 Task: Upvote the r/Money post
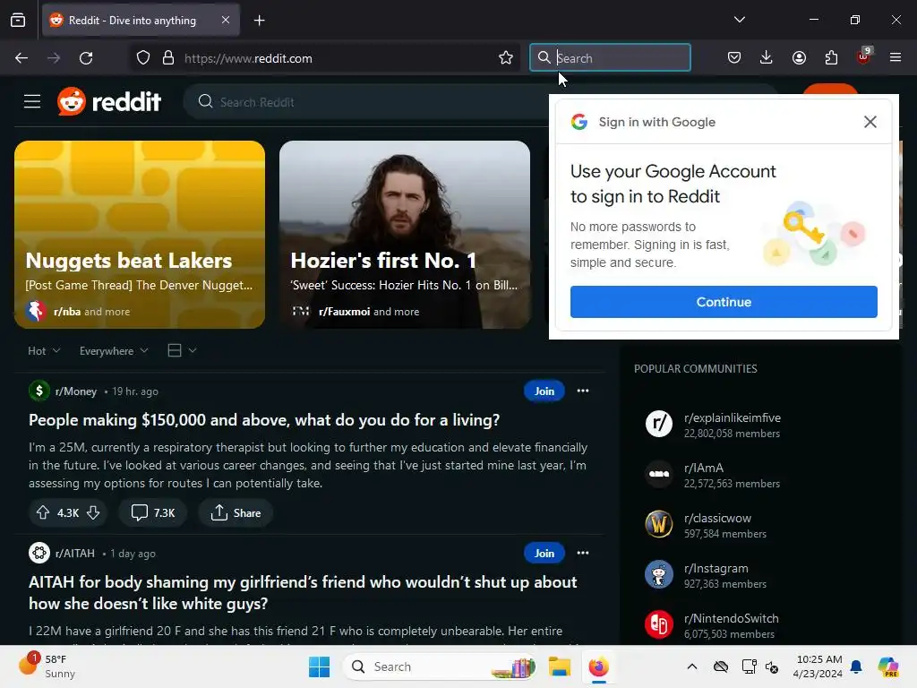point(43,513)
